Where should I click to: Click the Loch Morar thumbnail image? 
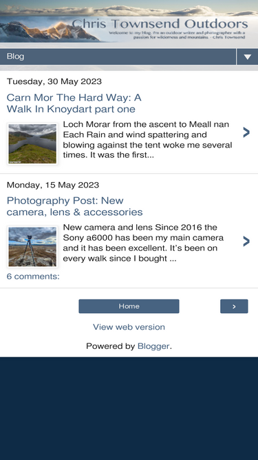pos(32,143)
